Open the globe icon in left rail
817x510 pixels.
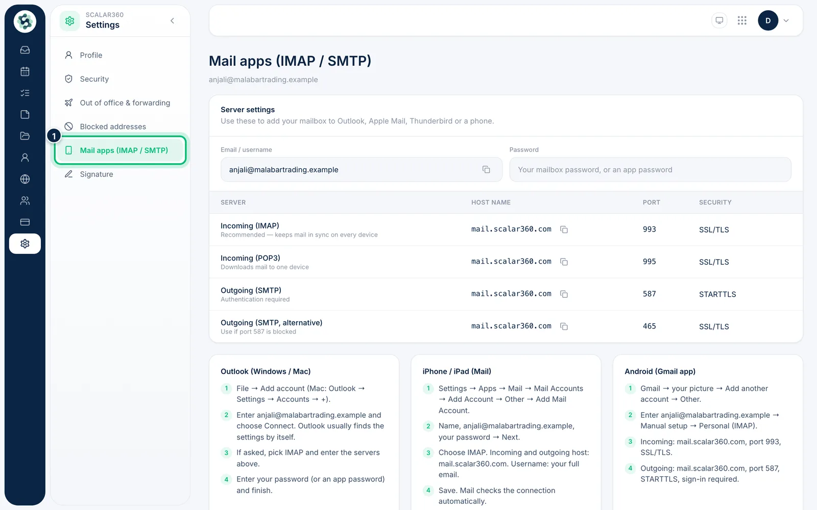pos(25,179)
